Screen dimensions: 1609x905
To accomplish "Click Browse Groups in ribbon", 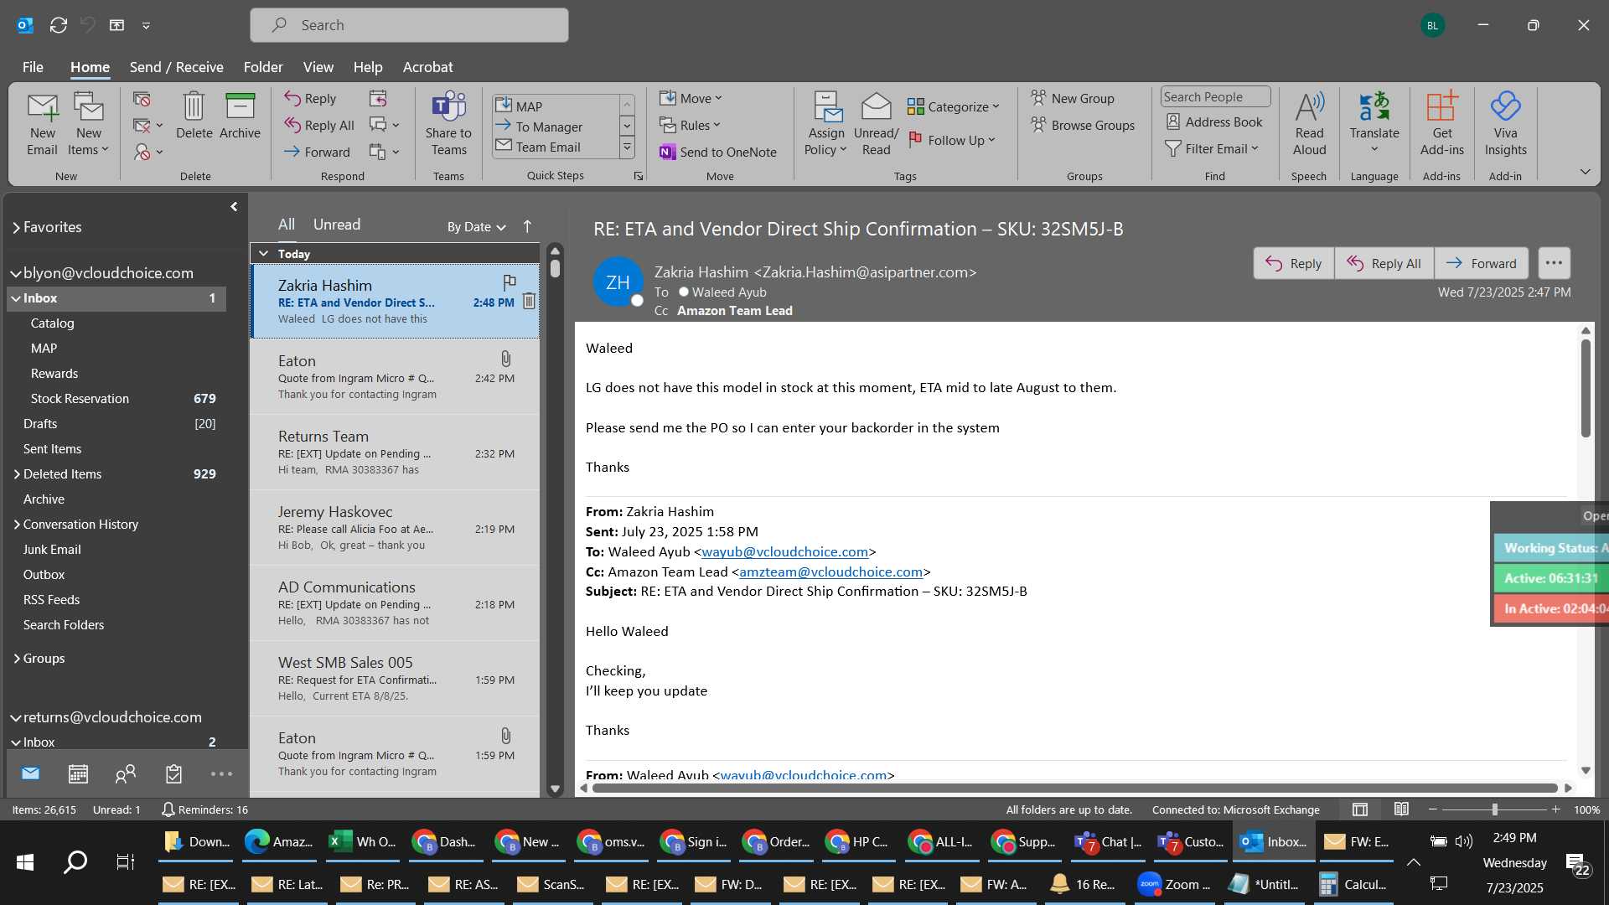I will (1083, 125).
